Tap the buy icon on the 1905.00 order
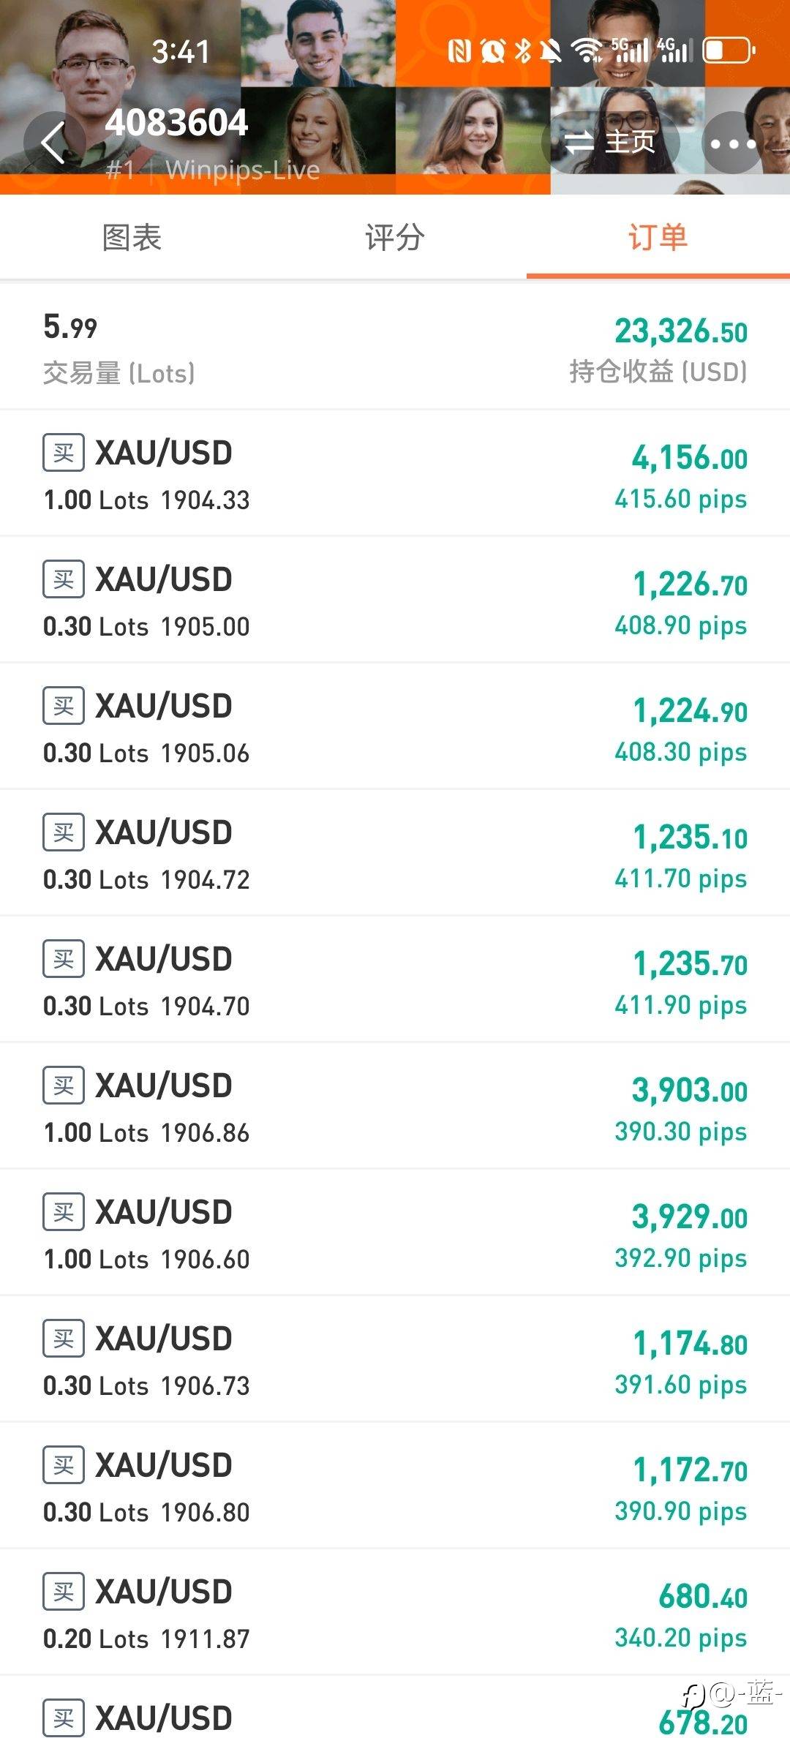This screenshot has height=1738, width=790. (x=64, y=579)
